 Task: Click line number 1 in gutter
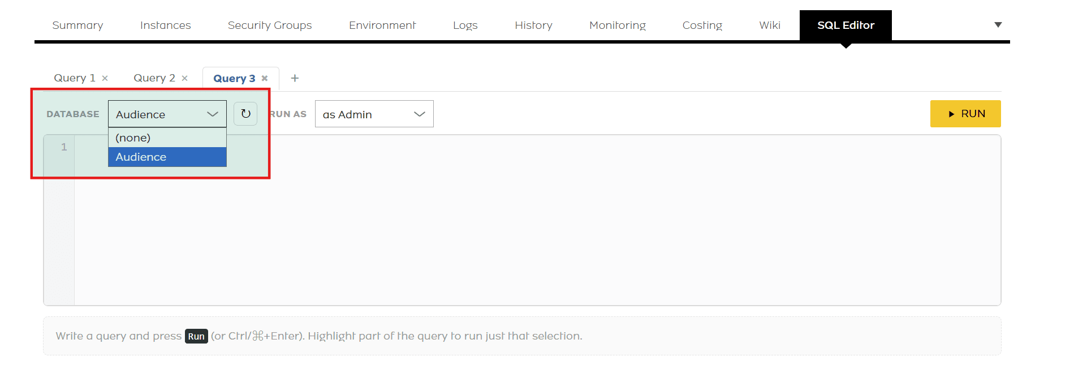coord(64,147)
